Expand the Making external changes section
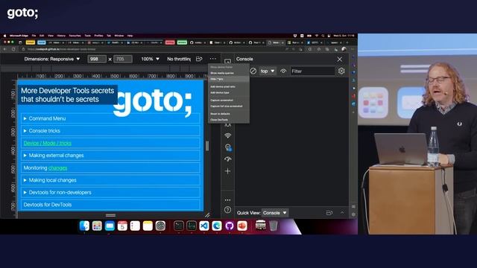 coord(110,156)
